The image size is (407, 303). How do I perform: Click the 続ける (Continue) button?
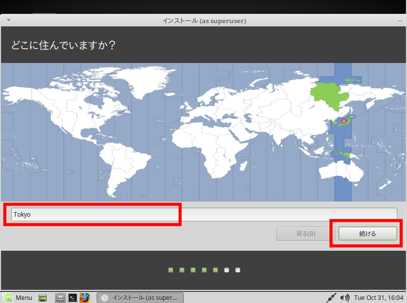(367, 233)
